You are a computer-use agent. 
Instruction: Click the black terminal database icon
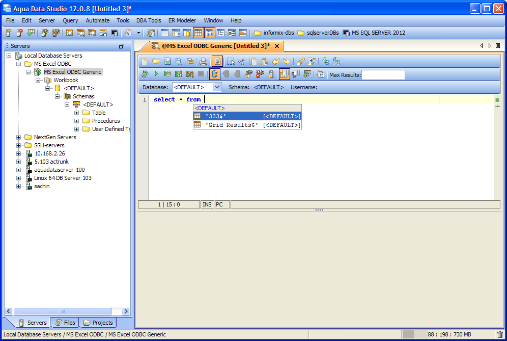click(x=115, y=33)
